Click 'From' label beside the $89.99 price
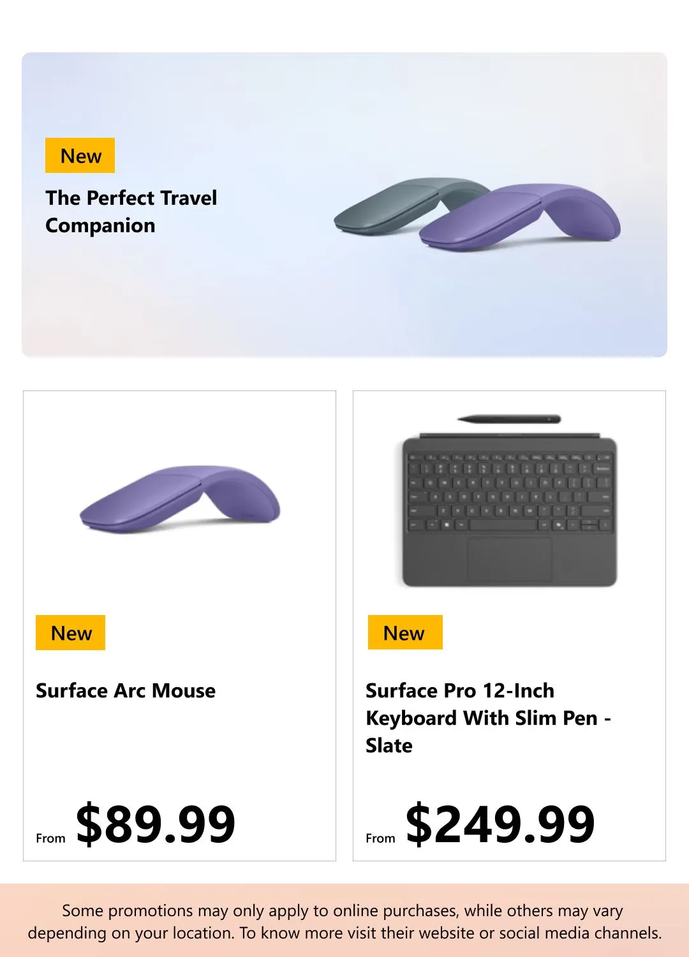Viewport: 689px width, 957px height. 50,838
